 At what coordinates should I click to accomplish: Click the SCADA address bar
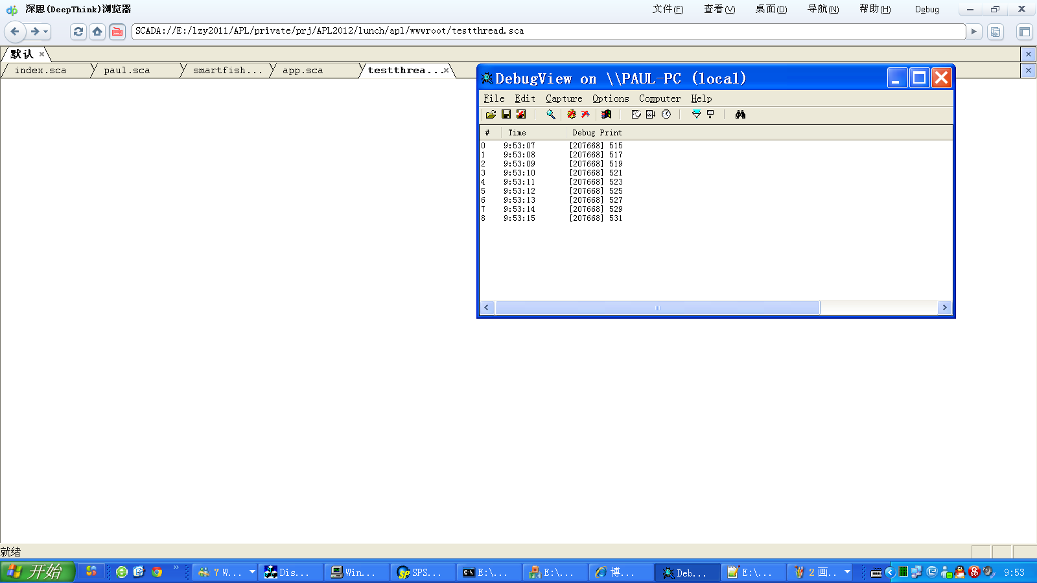pos(548,31)
